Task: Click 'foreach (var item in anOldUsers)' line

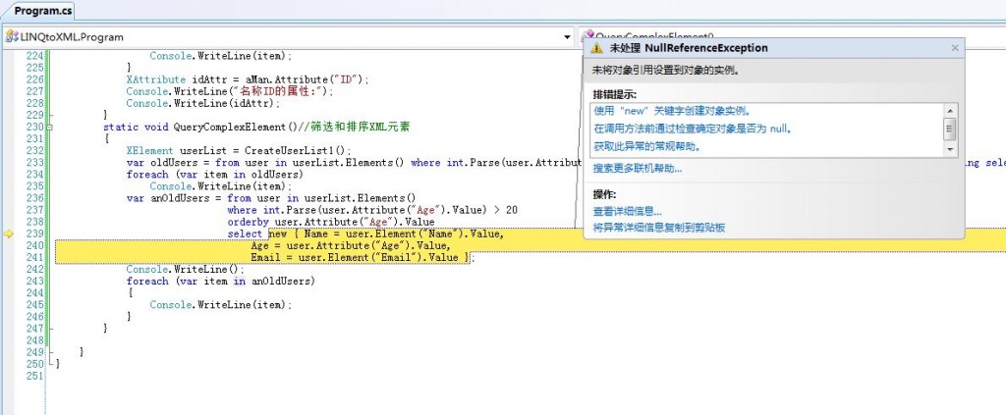Action: [221, 282]
